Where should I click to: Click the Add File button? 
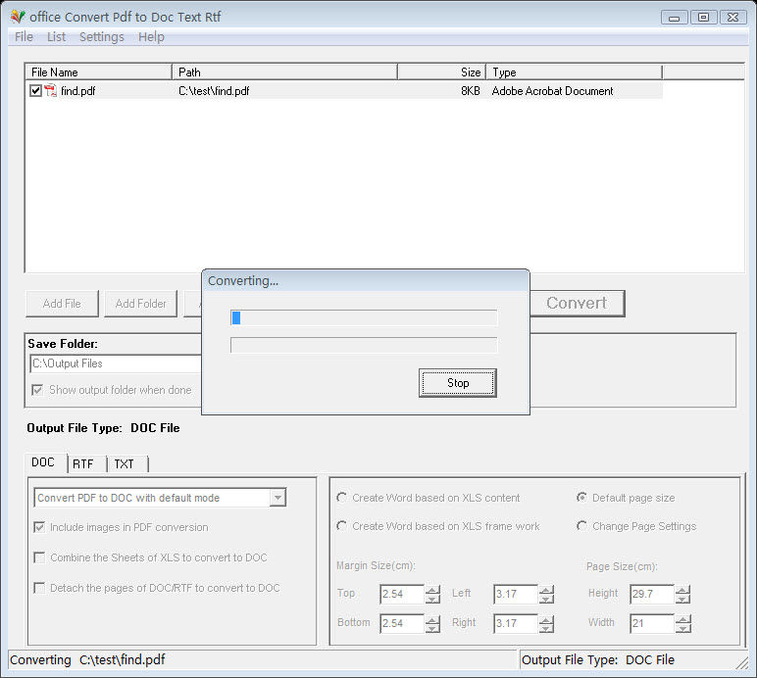point(62,304)
